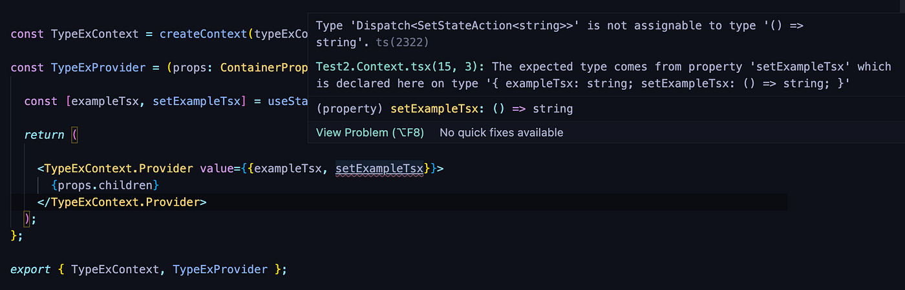
Task: Click exampleTsx in the useState destructuring
Action: [107, 102]
